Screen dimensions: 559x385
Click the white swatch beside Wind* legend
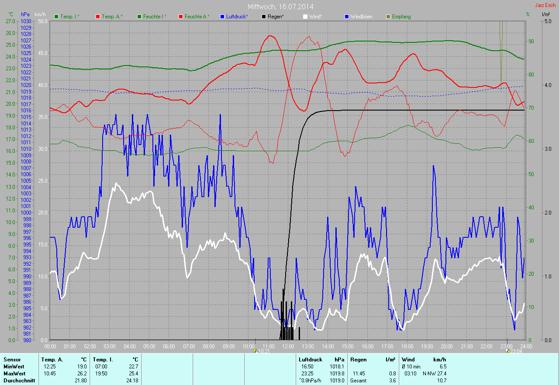[x=305, y=17]
